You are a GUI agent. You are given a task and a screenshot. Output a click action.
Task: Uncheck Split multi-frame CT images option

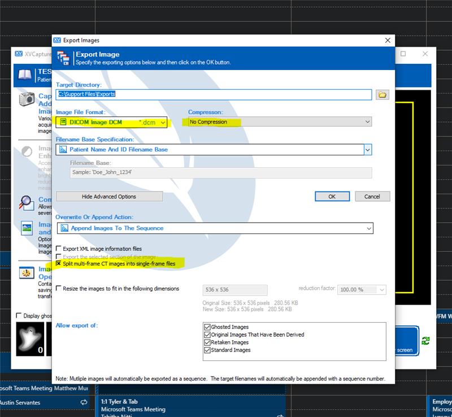coord(59,263)
